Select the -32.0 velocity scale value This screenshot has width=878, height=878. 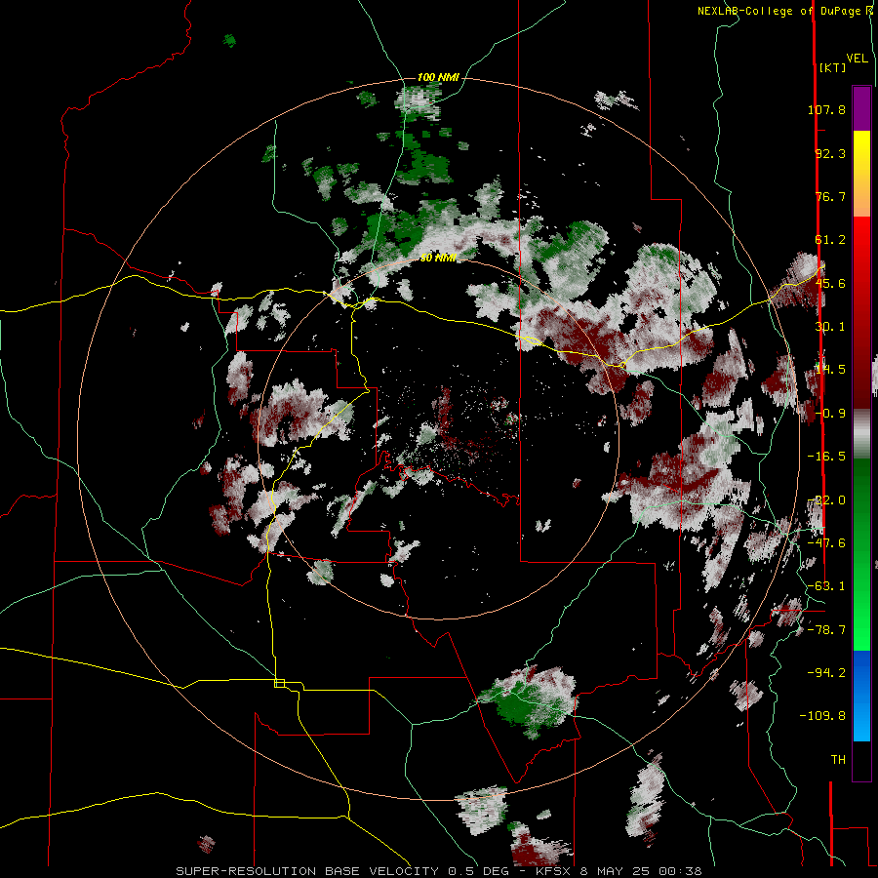826,500
